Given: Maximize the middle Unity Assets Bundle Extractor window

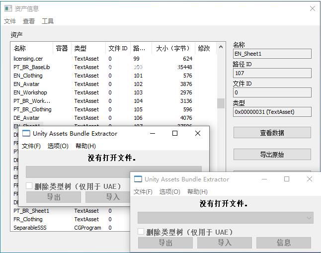Looking at the screenshot, I should 175,133.
